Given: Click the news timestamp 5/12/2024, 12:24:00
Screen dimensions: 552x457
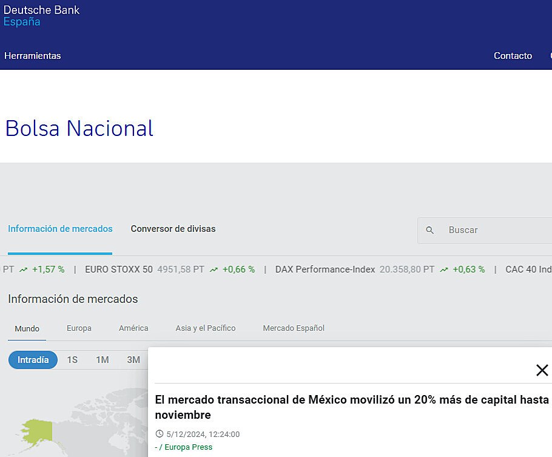Looking at the screenshot, I should (x=203, y=434).
